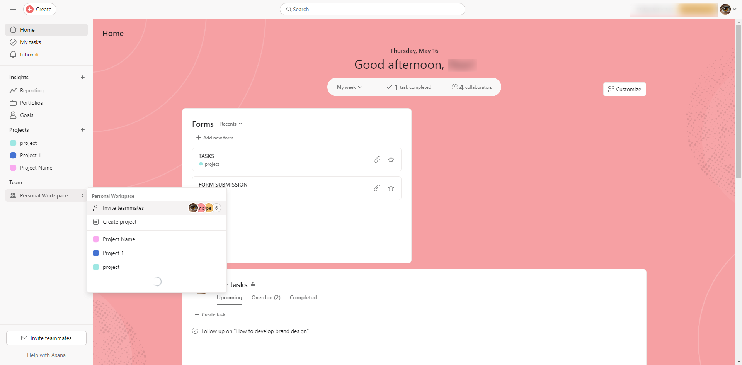Click the Reporting chart icon
The height and width of the screenshot is (365, 742).
[13, 90]
